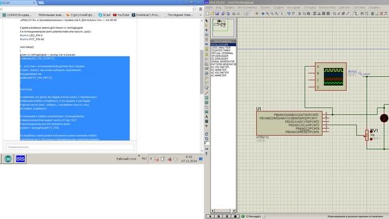Open the overview thumbnail of the schematic

click(222, 28)
